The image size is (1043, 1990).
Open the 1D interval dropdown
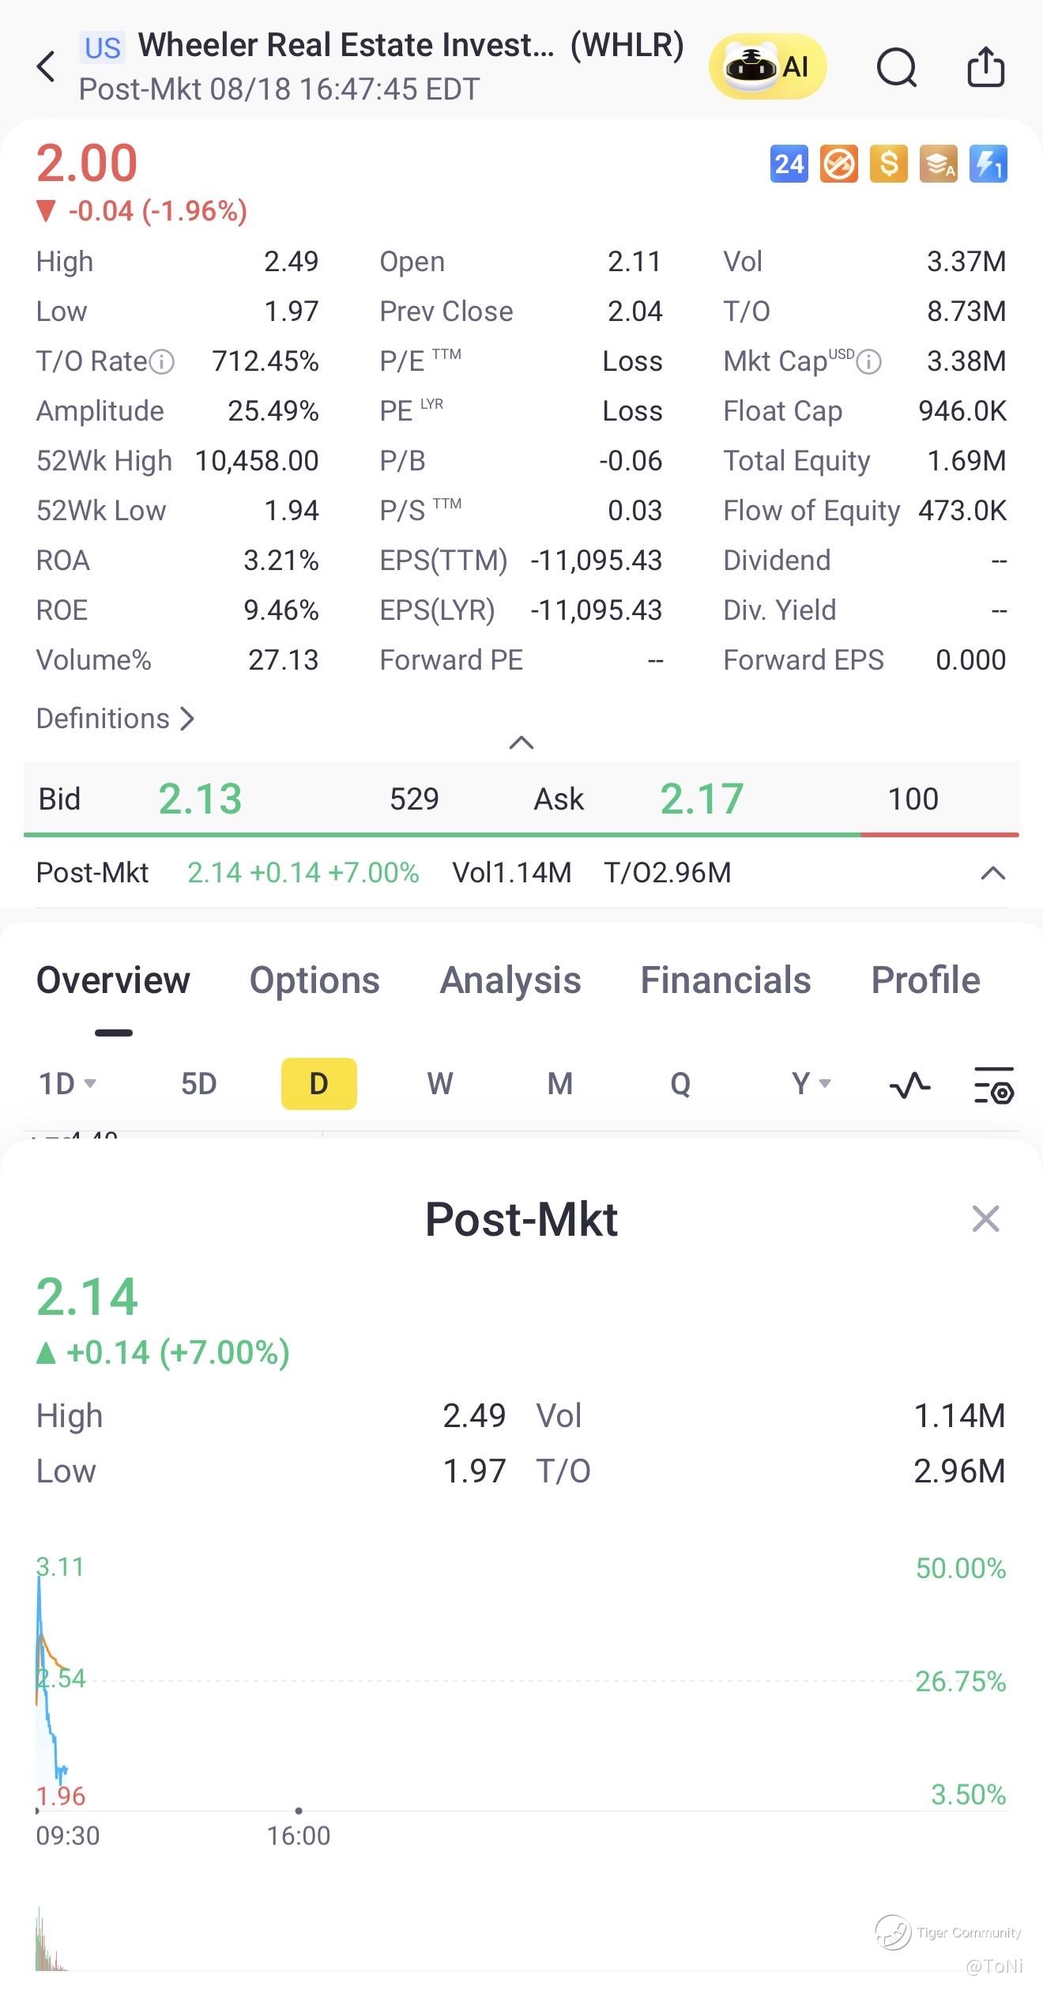(67, 1084)
